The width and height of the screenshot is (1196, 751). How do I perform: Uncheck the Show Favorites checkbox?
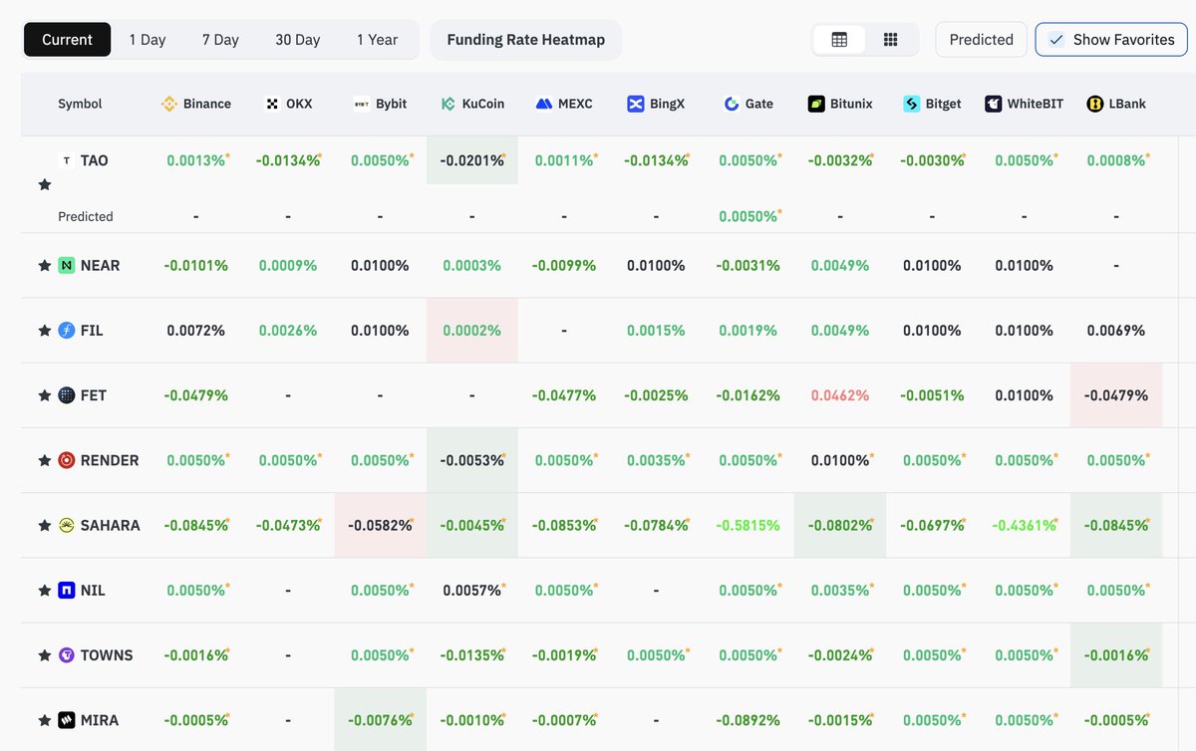tap(1056, 40)
